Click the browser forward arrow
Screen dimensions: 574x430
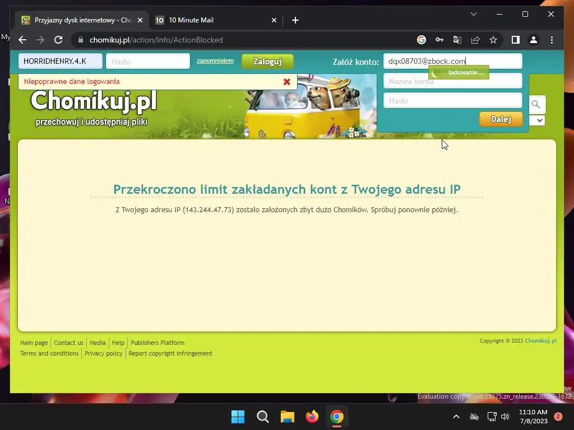[40, 40]
